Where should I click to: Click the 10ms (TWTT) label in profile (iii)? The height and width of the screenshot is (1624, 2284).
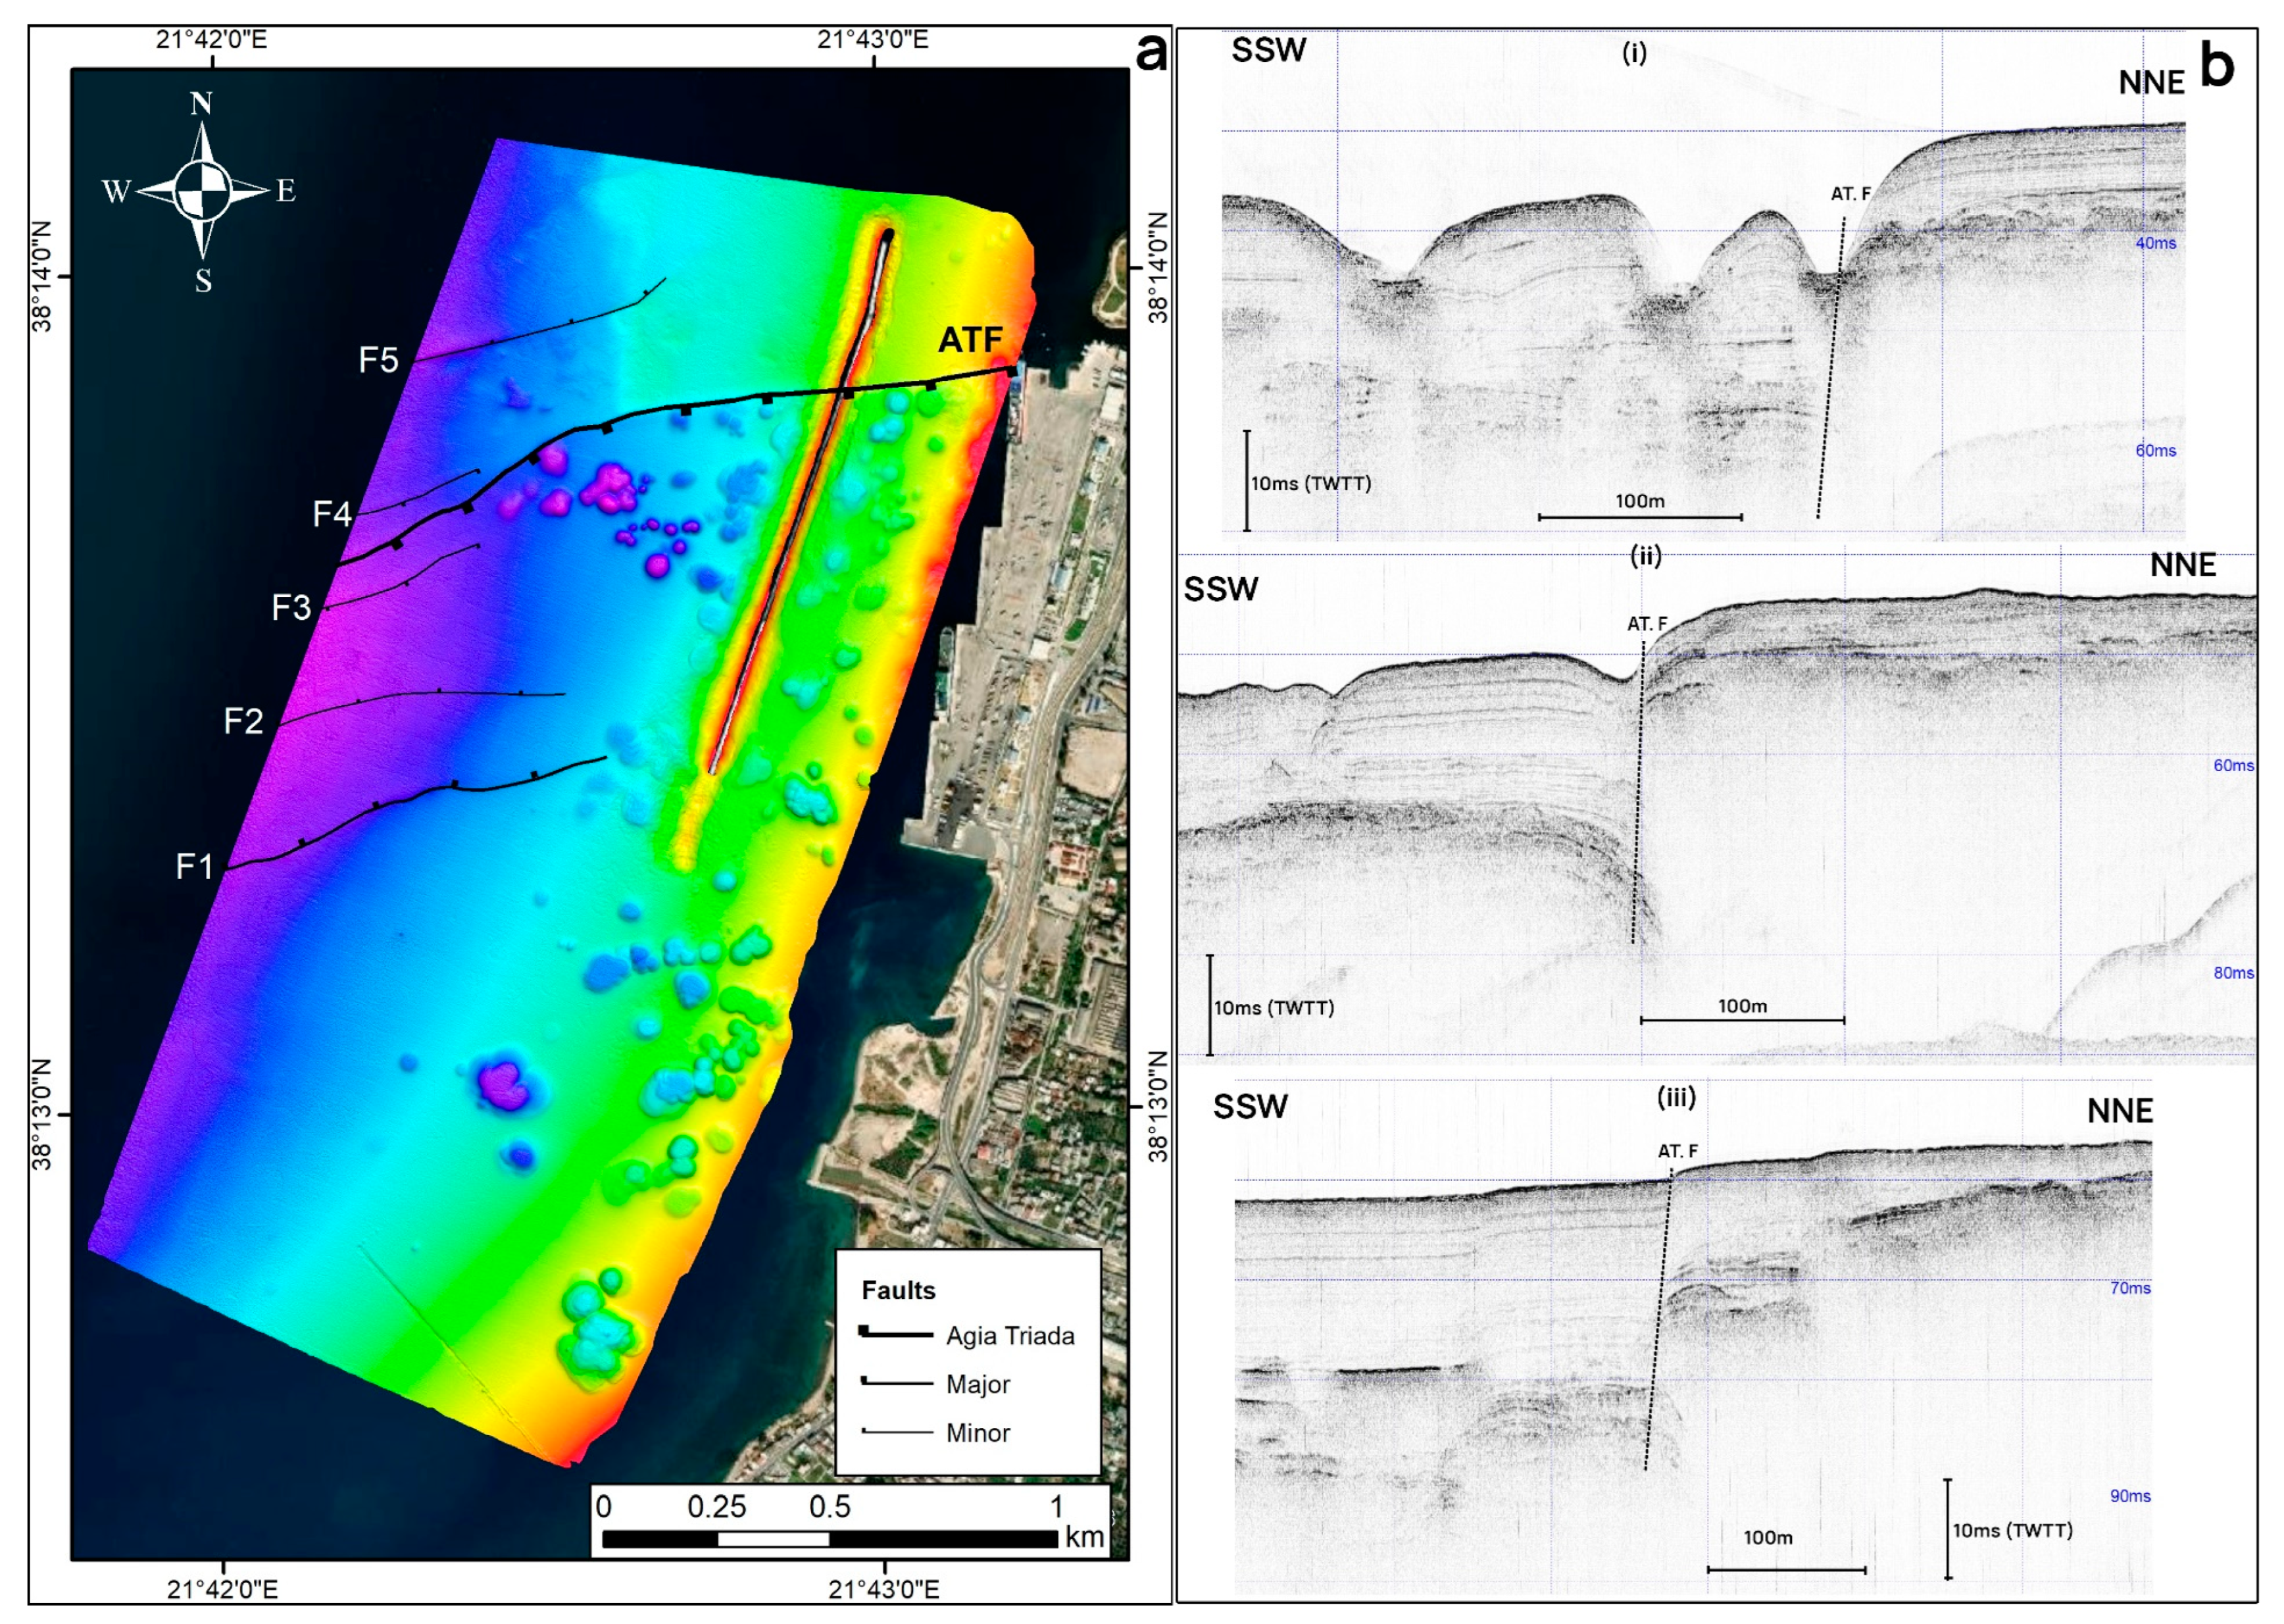(2012, 1530)
